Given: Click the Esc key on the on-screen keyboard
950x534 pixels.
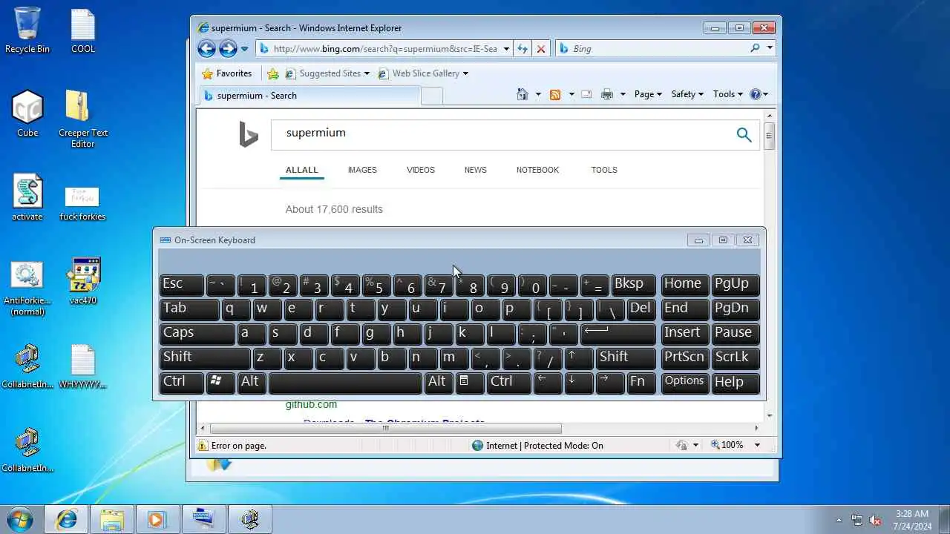Looking at the screenshot, I should [181, 284].
